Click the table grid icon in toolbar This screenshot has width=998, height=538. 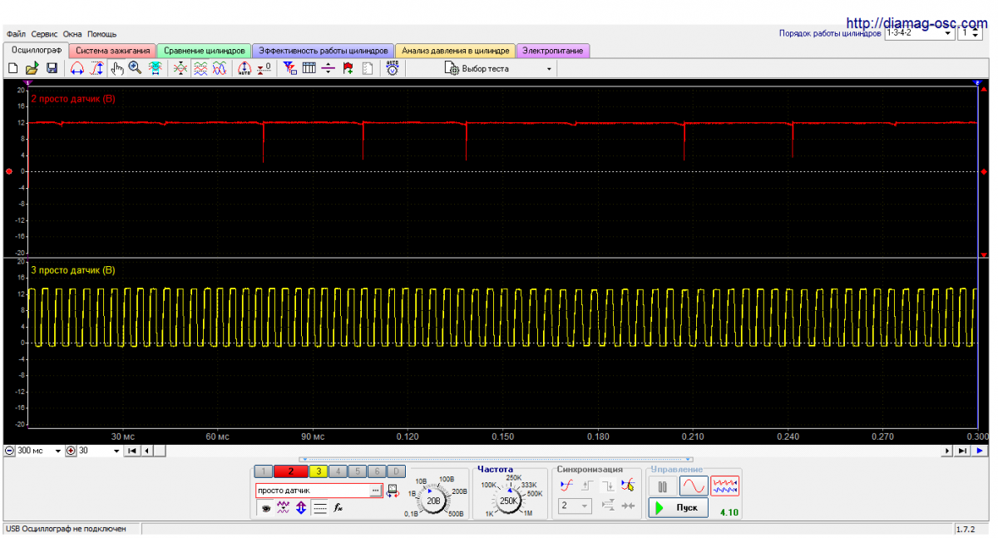pos(309,69)
